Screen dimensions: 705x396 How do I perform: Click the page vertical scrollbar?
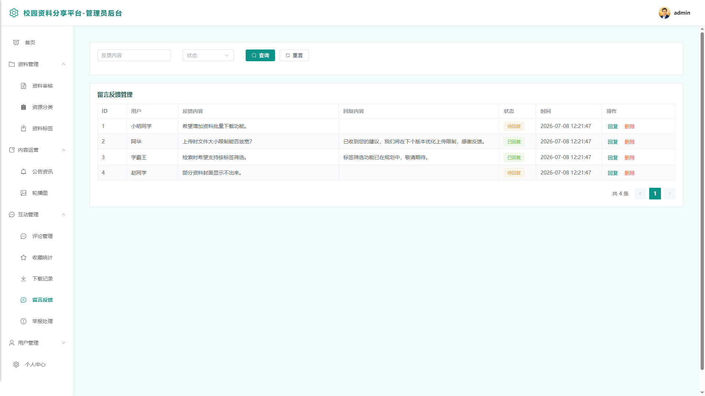702,201
